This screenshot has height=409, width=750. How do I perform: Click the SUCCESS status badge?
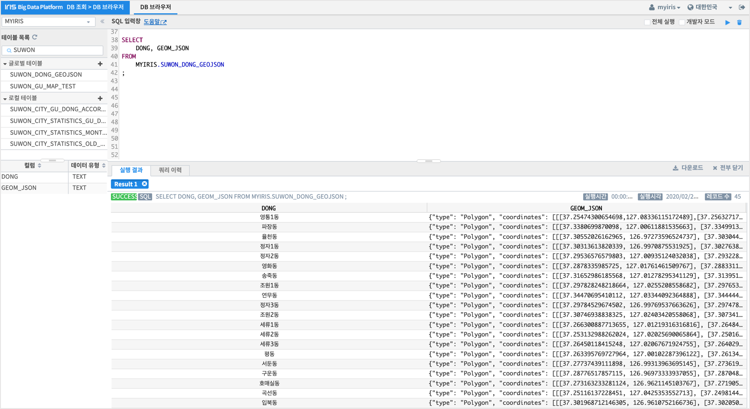click(124, 197)
